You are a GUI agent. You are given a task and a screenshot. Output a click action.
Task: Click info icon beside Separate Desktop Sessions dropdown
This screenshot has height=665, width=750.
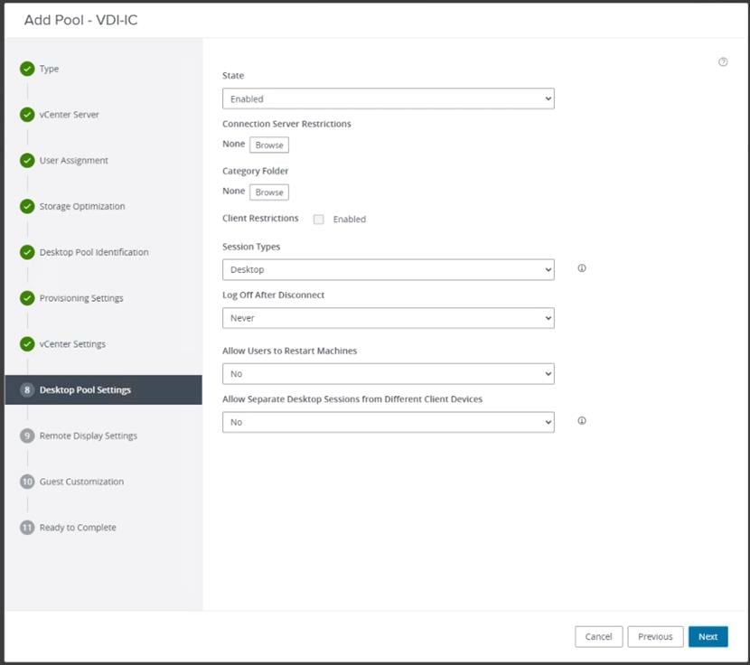(582, 421)
